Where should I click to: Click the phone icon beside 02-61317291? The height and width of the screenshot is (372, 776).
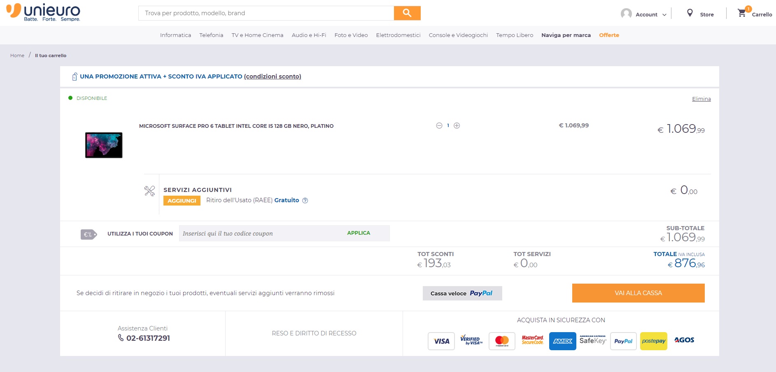pyautogui.click(x=121, y=337)
